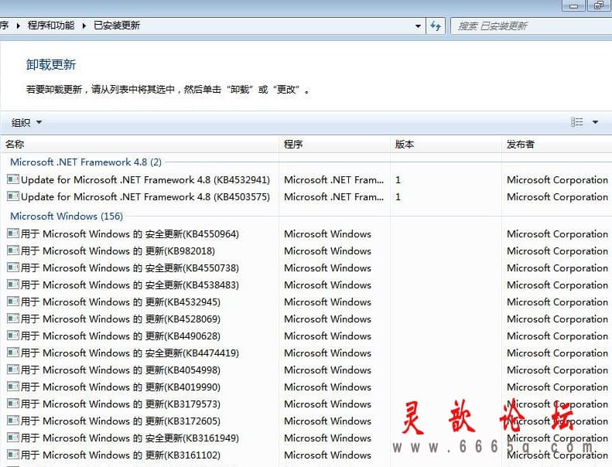Select the 更新(KB3172605) row name

120,421
